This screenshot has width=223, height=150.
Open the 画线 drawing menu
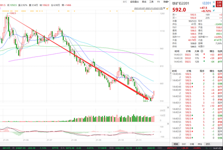tap(144, 2)
